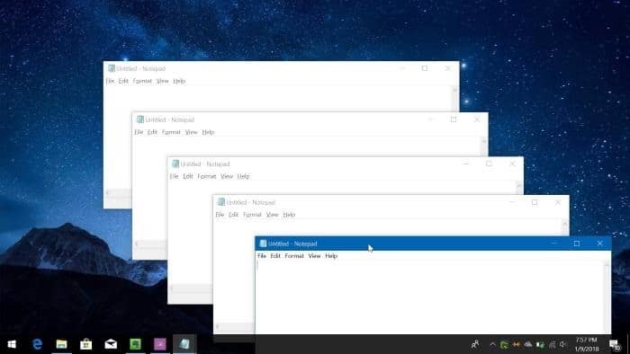
Task: Open the Format menu in the middle Notepad window
Action: click(x=207, y=176)
